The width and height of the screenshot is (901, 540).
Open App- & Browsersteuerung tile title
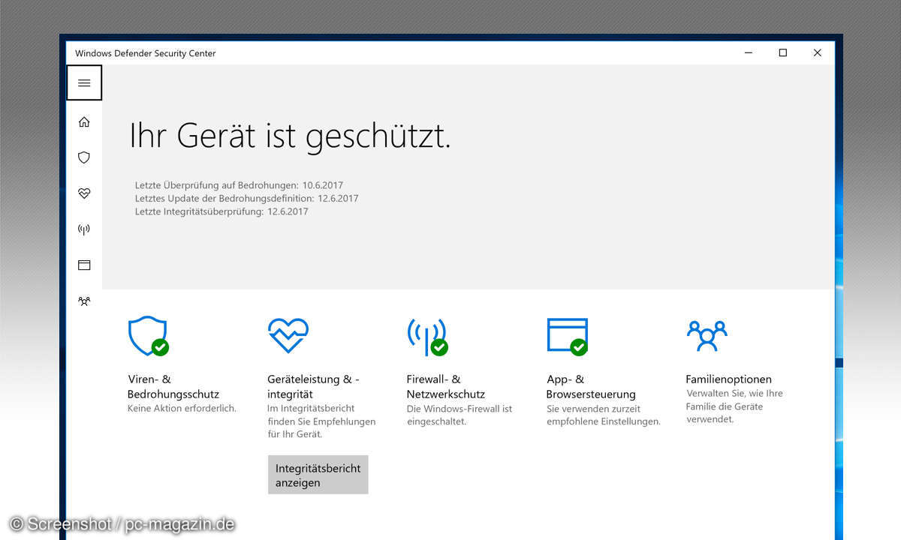coord(591,386)
